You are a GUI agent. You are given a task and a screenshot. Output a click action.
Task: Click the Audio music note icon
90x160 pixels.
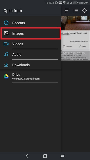click(x=6, y=54)
